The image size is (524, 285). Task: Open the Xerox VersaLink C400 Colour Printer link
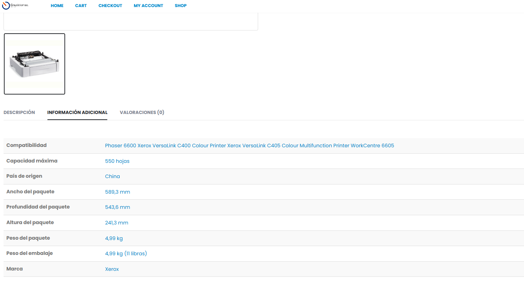coord(182,146)
